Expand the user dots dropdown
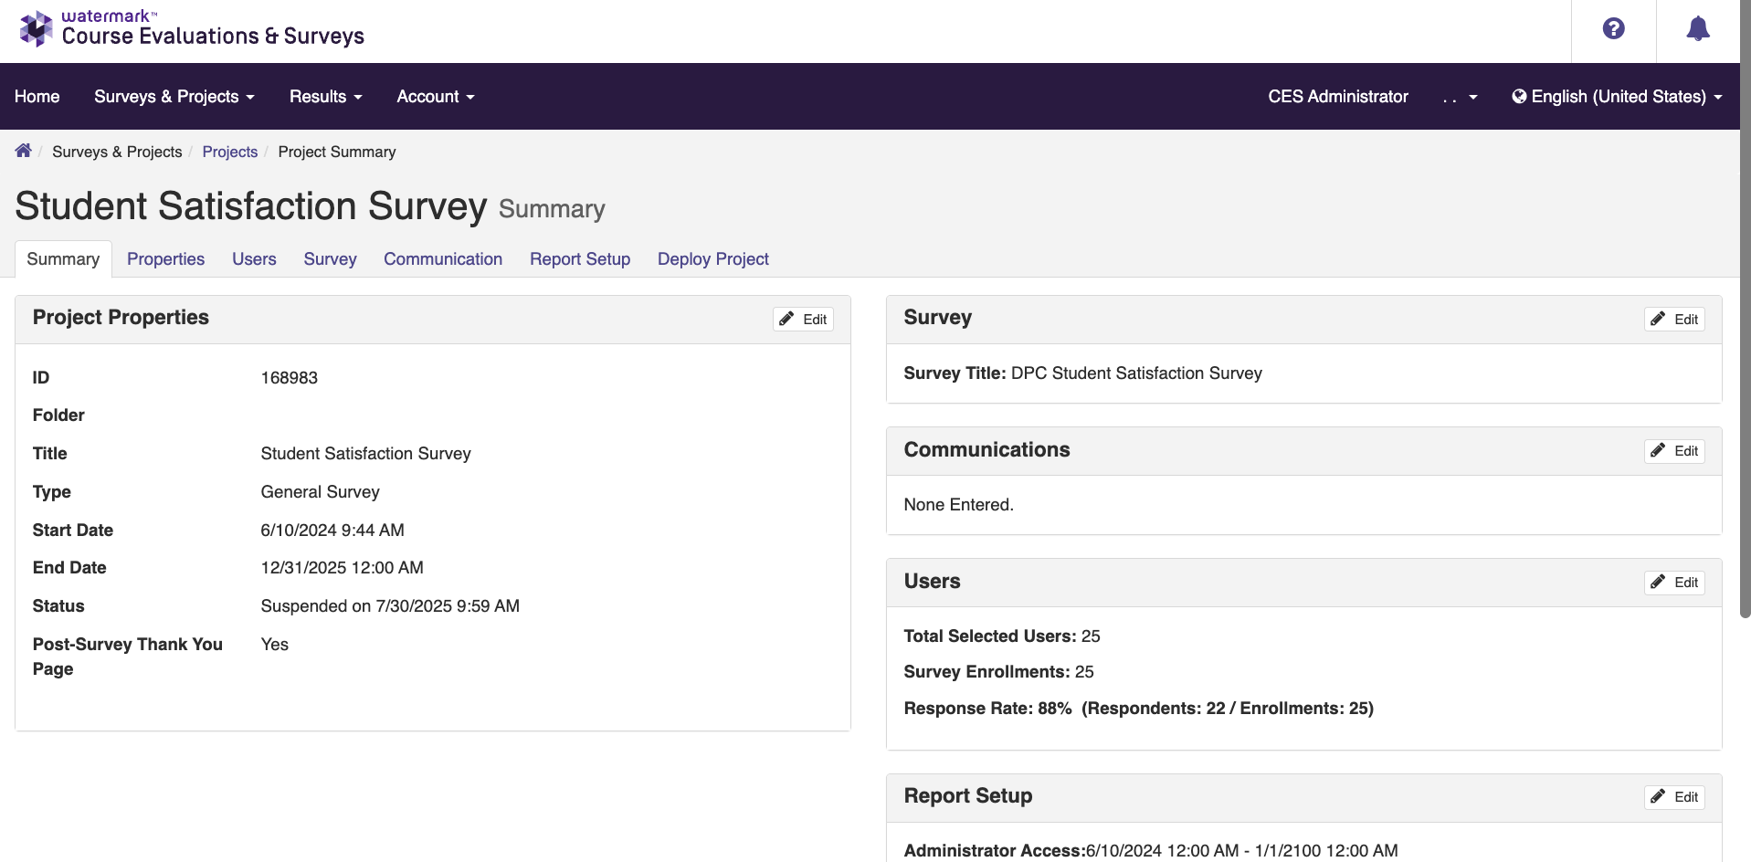The width and height of the screenshot is (1751, 862). tap(1460, 97)
